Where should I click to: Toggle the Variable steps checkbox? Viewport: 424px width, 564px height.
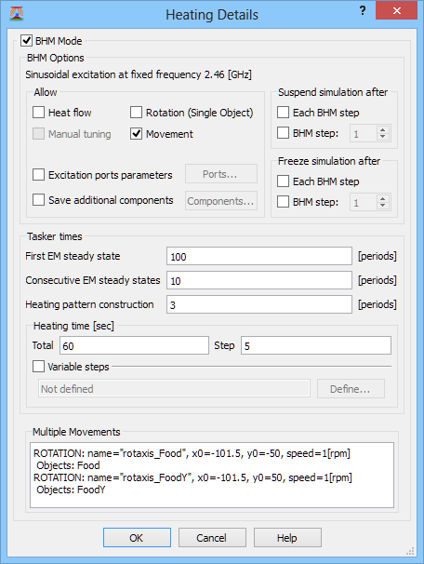pos(38,367)
